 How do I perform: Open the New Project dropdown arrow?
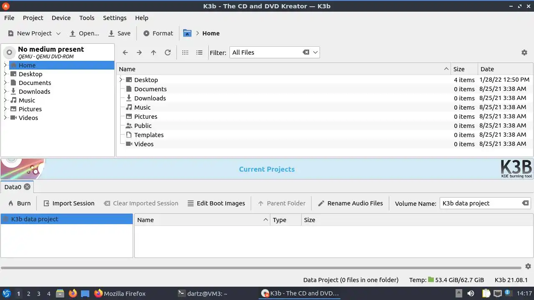tap(58, 33)
